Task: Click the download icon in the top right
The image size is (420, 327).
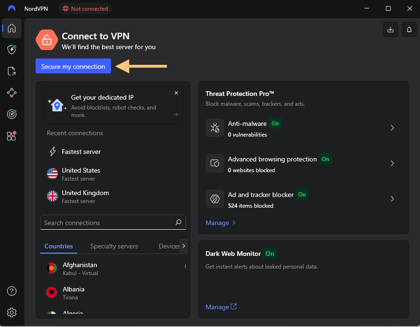Action: pos(391,29)
